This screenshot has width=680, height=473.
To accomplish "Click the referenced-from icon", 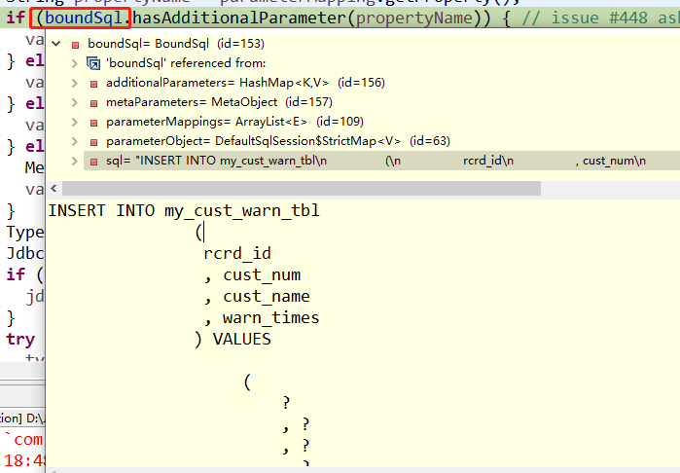I will 93,63.
